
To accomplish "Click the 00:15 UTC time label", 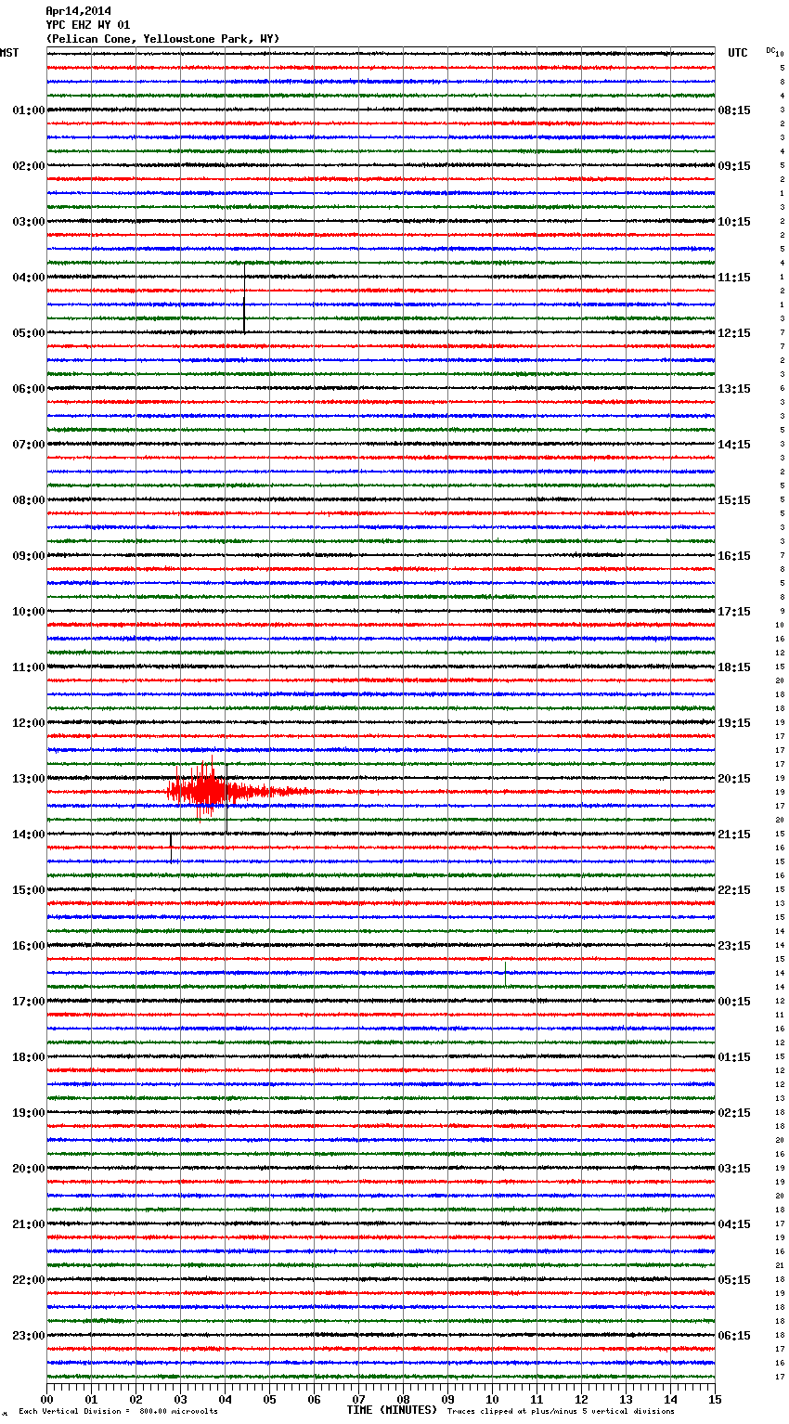I will 734,1002.
